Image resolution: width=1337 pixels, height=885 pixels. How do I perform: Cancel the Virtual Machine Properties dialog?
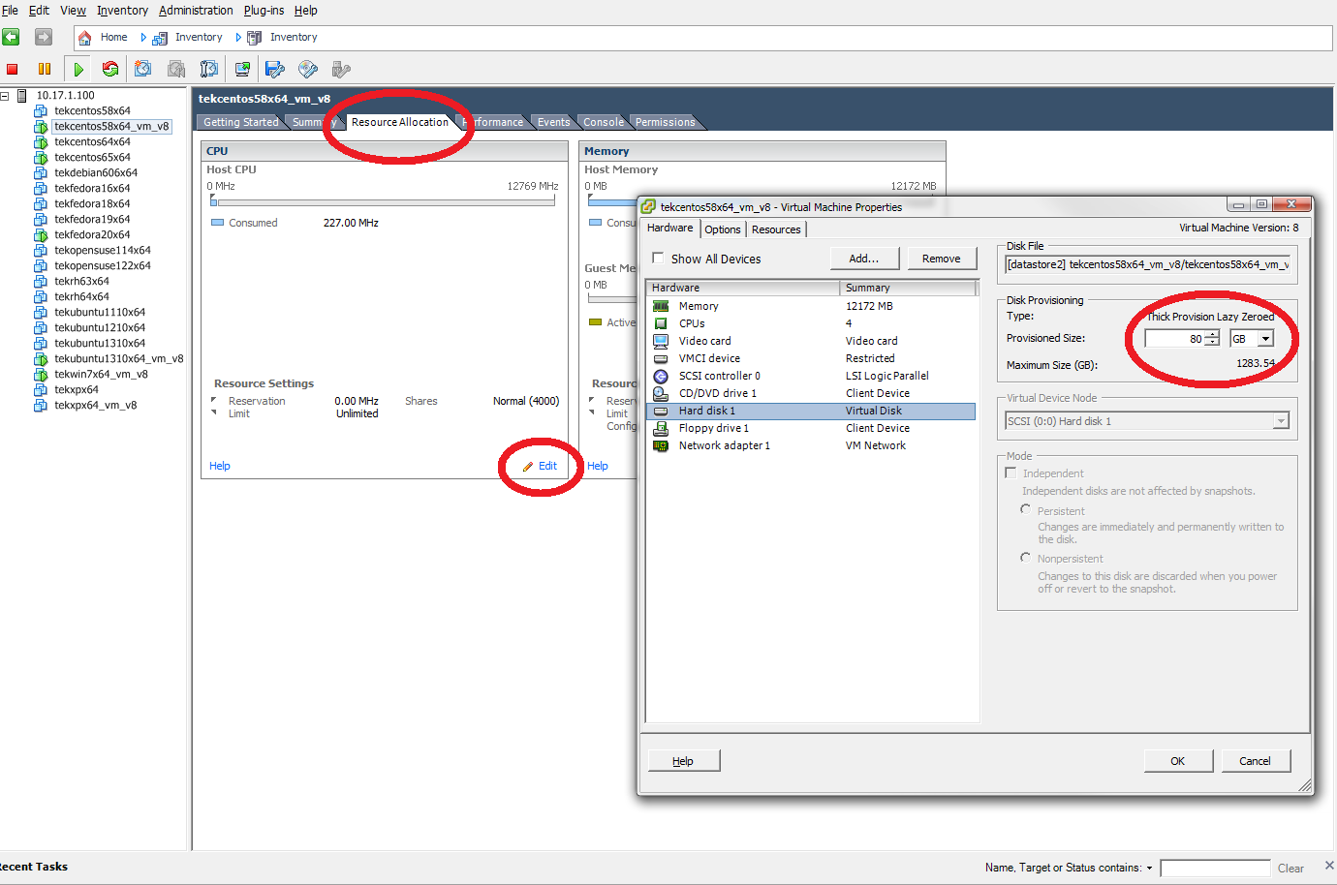point(1255,761)
